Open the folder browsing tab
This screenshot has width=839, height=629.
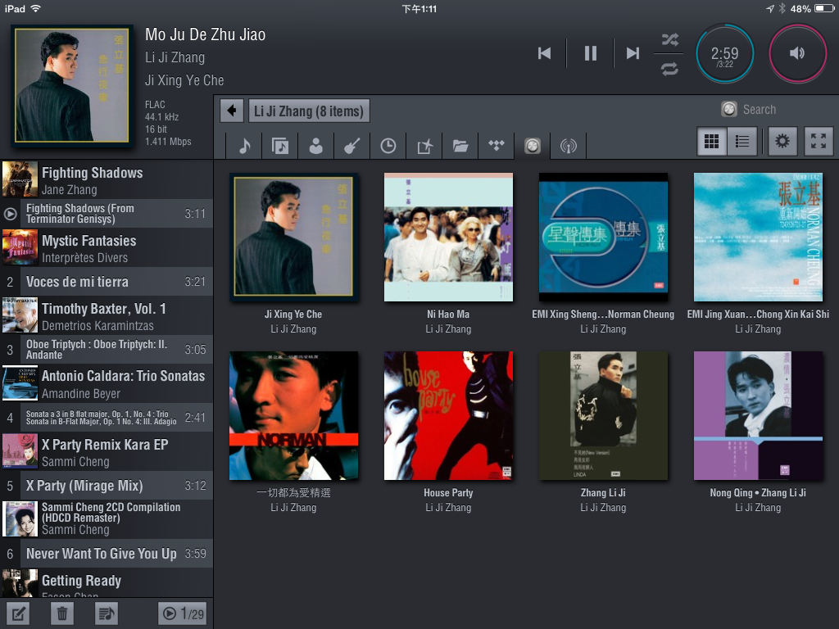pos(460,146)
